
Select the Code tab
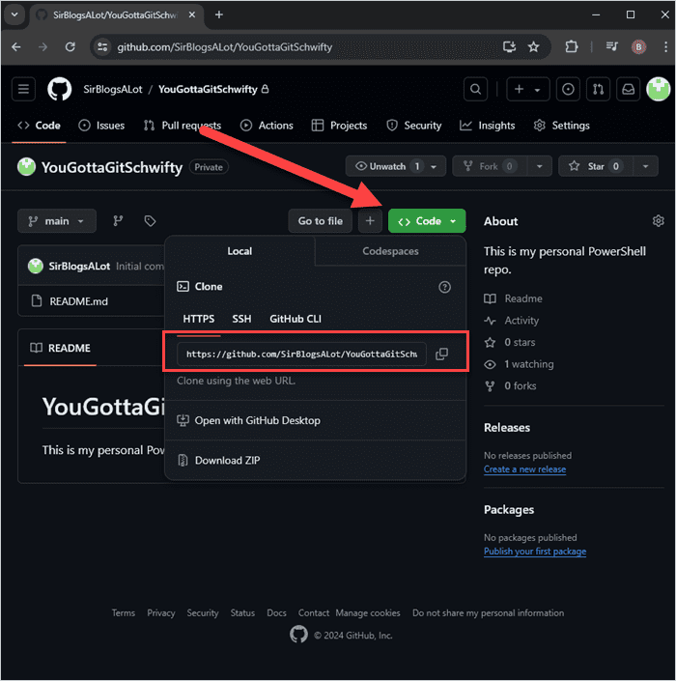(39, 126)
